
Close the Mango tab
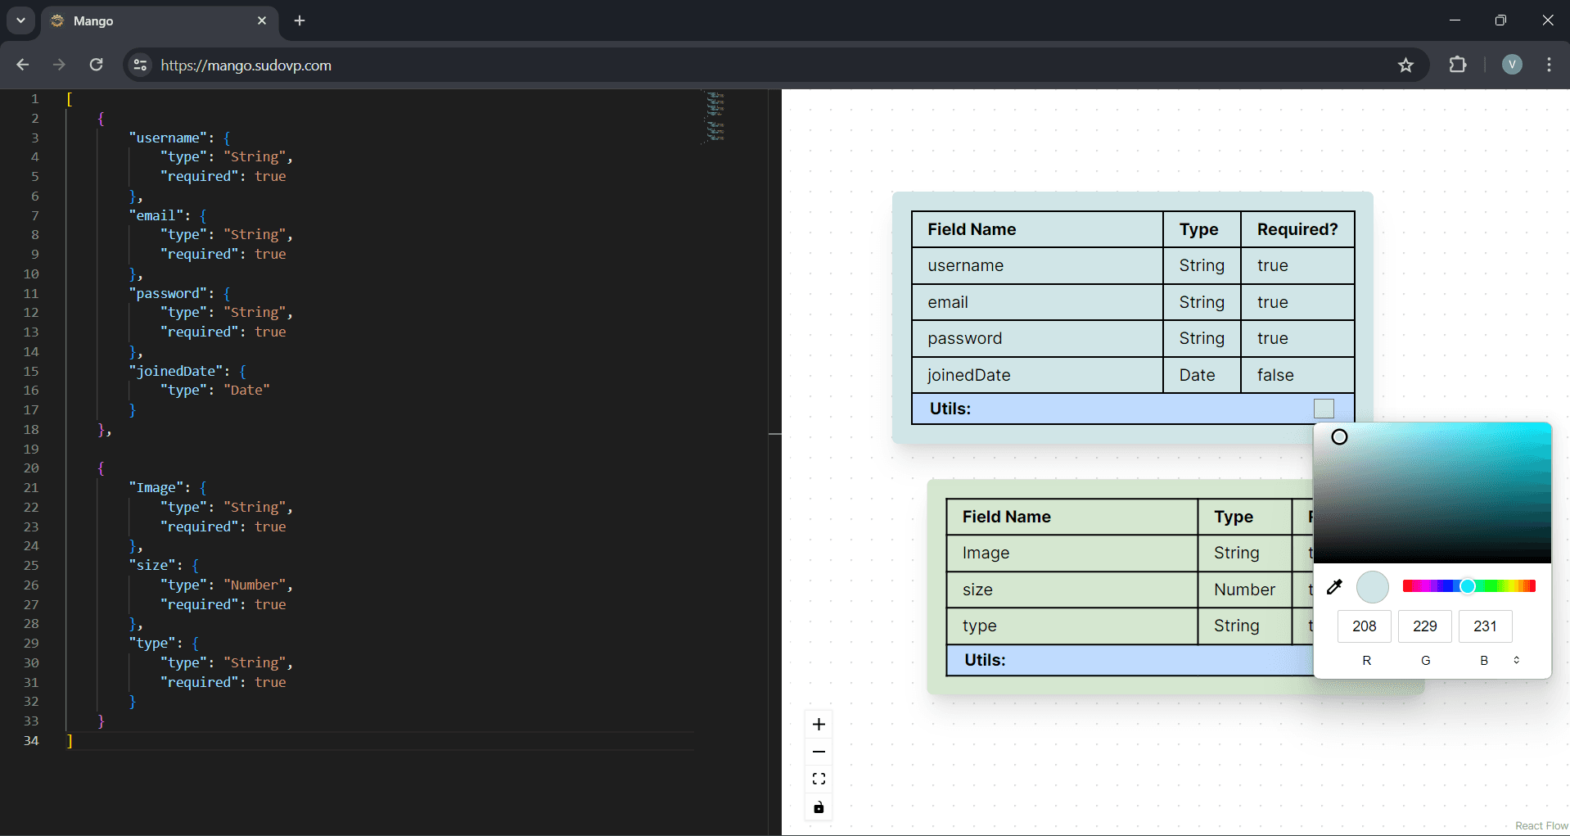pos(262,20)
